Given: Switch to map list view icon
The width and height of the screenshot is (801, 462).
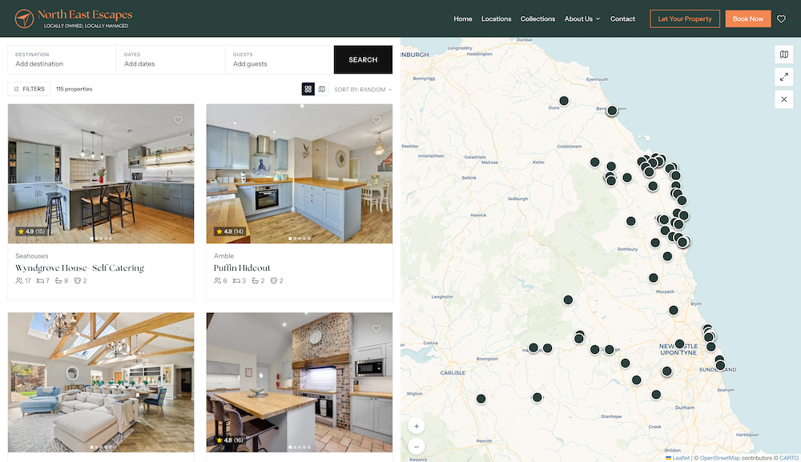Looking at the screenshot, I should tap(322, 89).
